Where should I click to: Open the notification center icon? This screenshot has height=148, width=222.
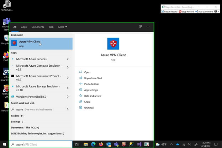tap(216, 144)
